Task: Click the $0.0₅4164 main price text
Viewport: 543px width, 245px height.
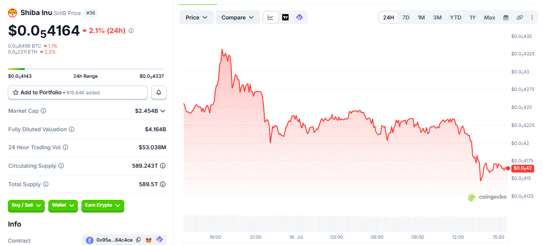Action: [44, 31]
